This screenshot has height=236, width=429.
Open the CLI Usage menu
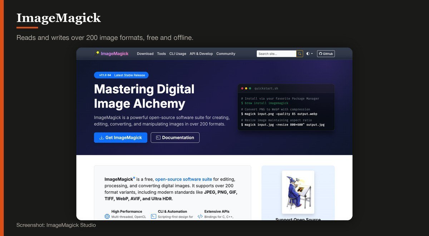pos(178,54)
